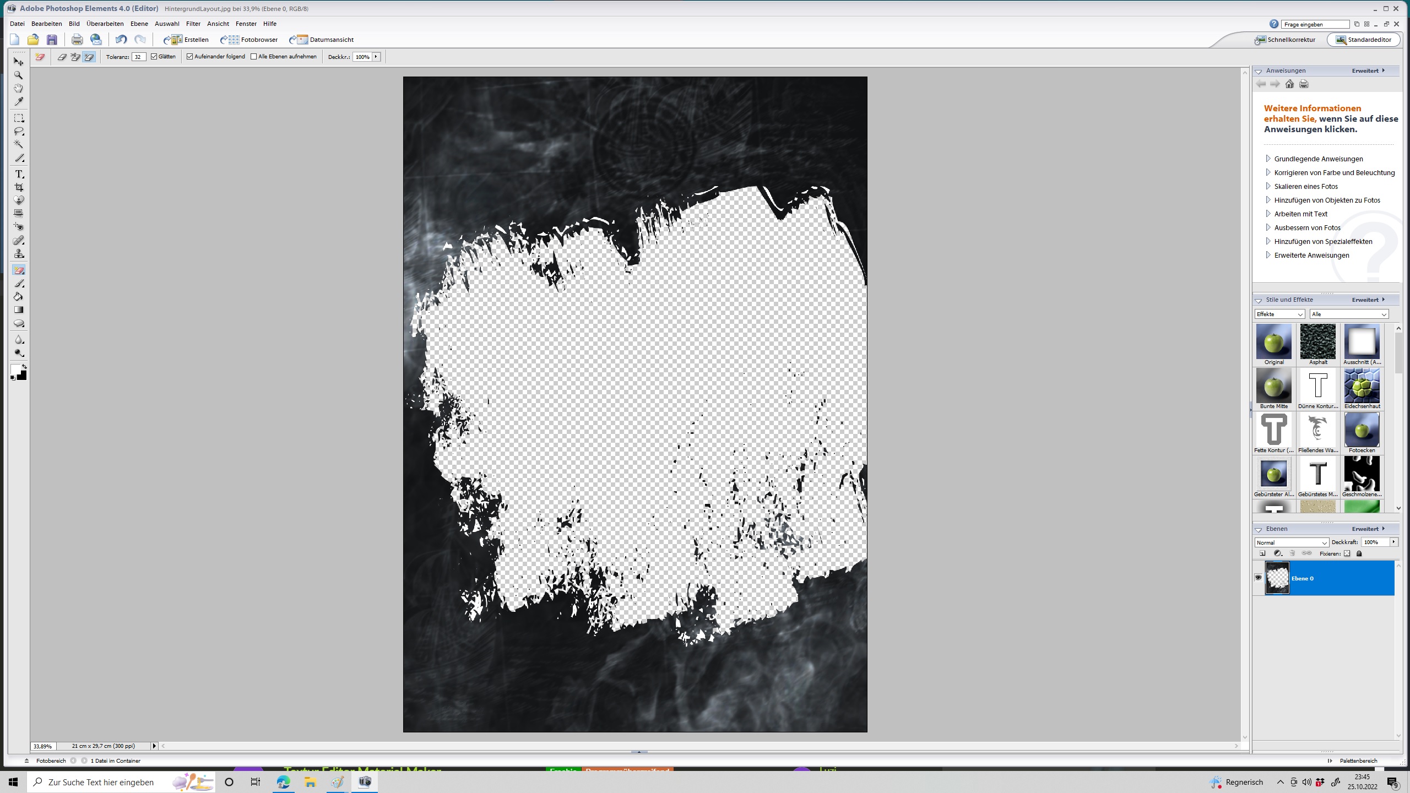Select the Crop tool
The height and width of the screenshot is (793, 1410).
point(19,187)
